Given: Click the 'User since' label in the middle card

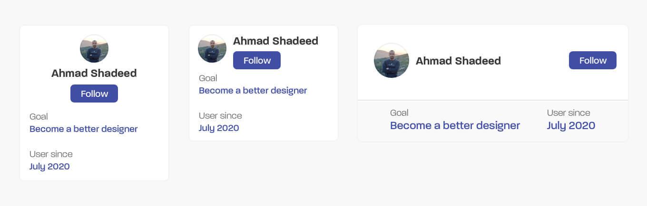Looking at the screenshot, I should pyautogui.click(x=220, y=115).
